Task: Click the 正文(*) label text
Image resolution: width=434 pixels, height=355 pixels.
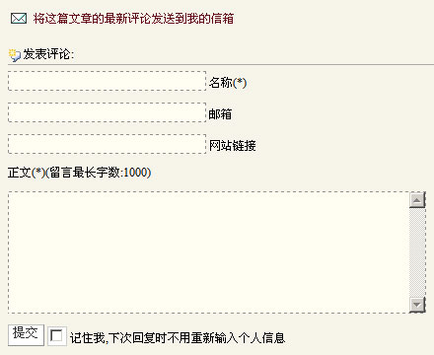Action: (x=27, y=173)
